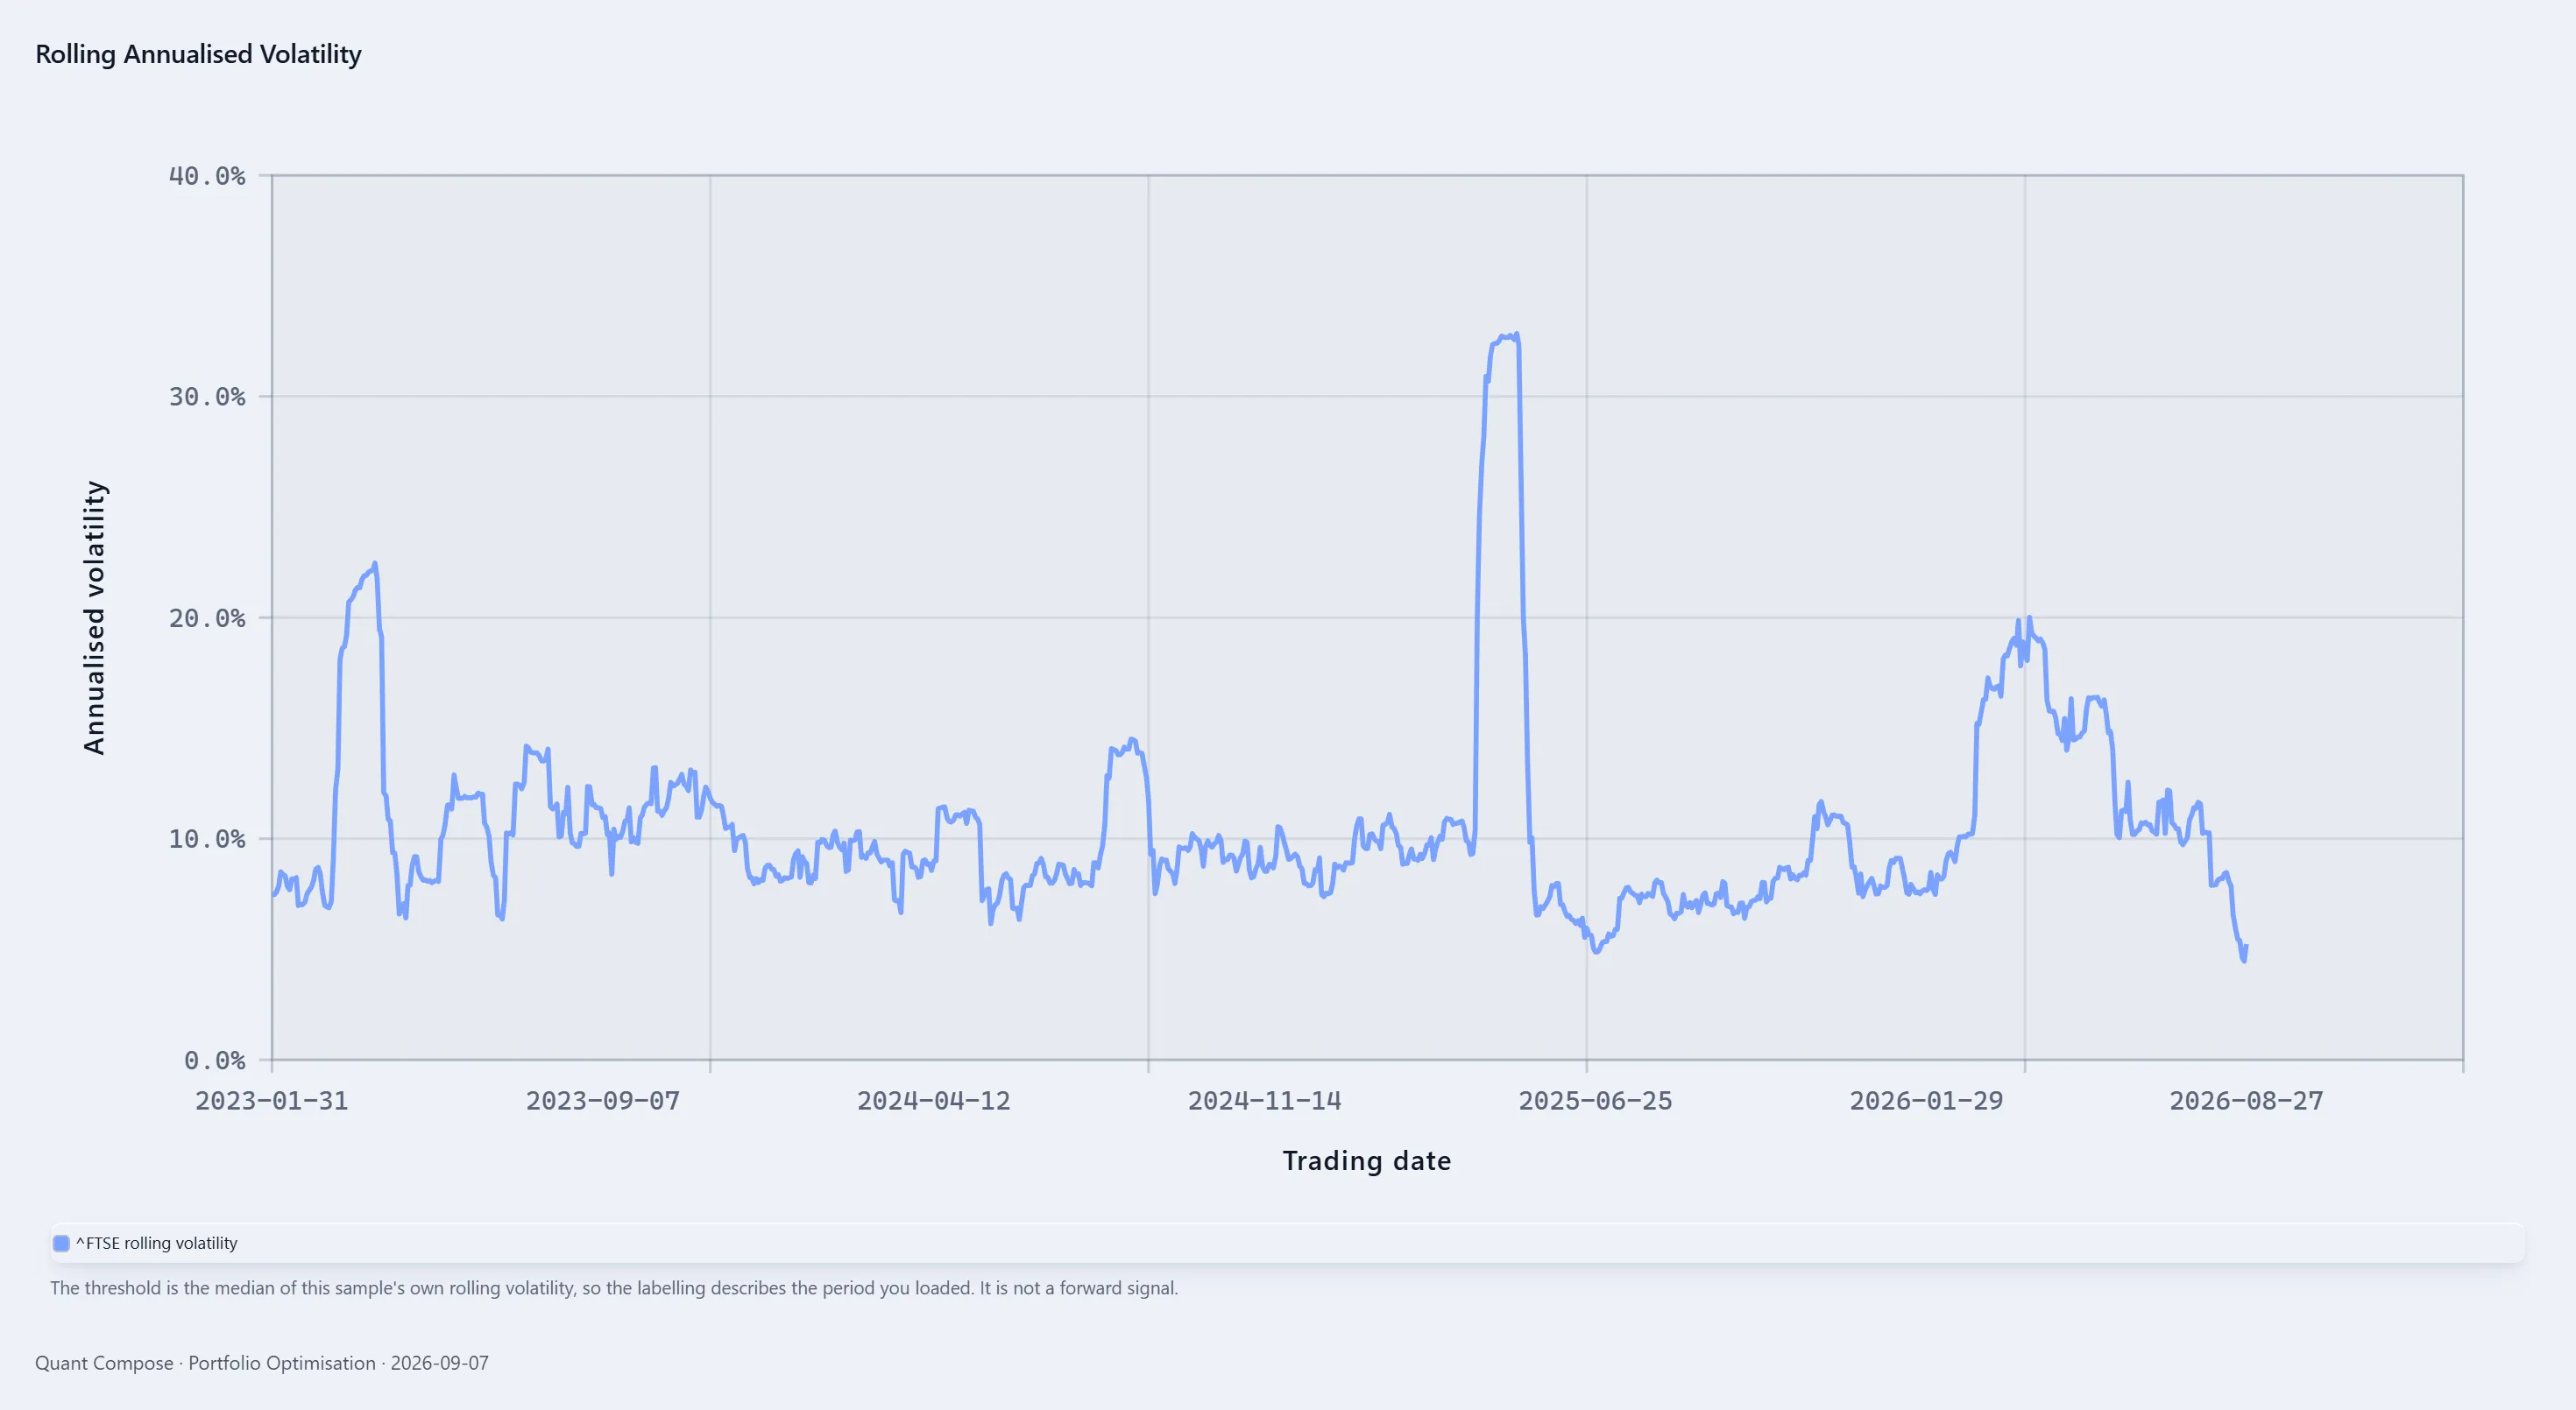The width and height of the screenshot is (2576, 1410).
Task: Click the 'Quant Compose · Portfolio Optimisation' footer
Action: point(262,1363)
